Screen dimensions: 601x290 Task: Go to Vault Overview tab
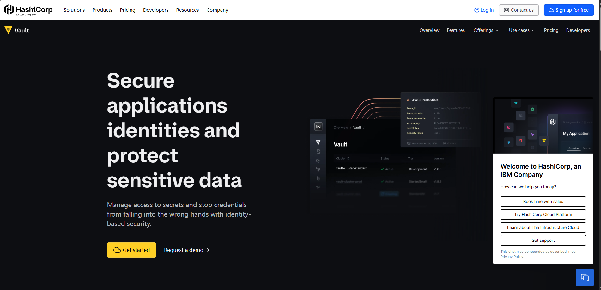coord(429,30)
